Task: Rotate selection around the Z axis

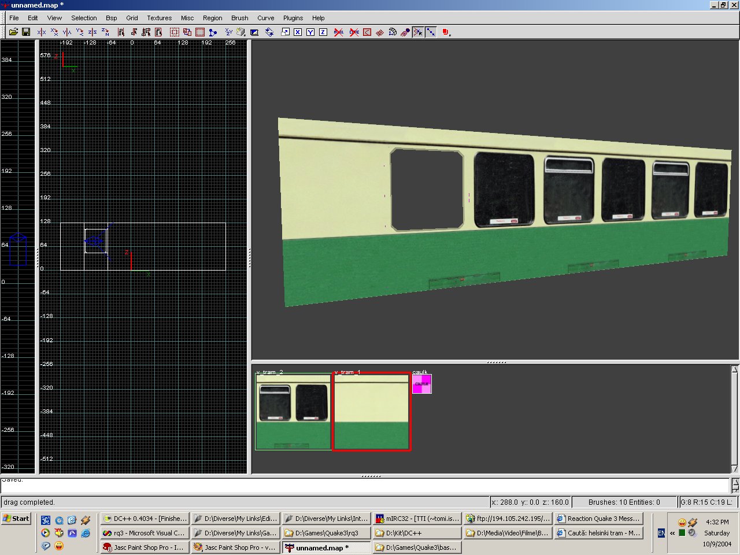Action: pyautogui.click(x=105, y=32)
